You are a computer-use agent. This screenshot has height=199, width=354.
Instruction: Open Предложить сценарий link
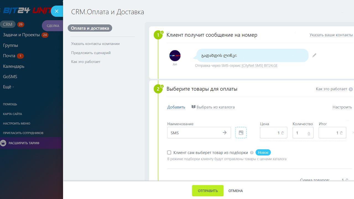point(91,53)
